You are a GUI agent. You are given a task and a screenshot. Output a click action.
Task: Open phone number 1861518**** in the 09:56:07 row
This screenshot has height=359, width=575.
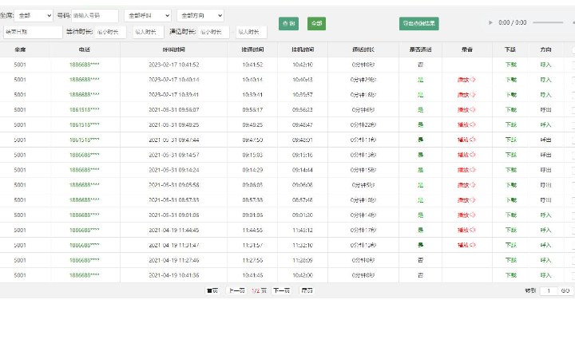click(x=84, y=109)
